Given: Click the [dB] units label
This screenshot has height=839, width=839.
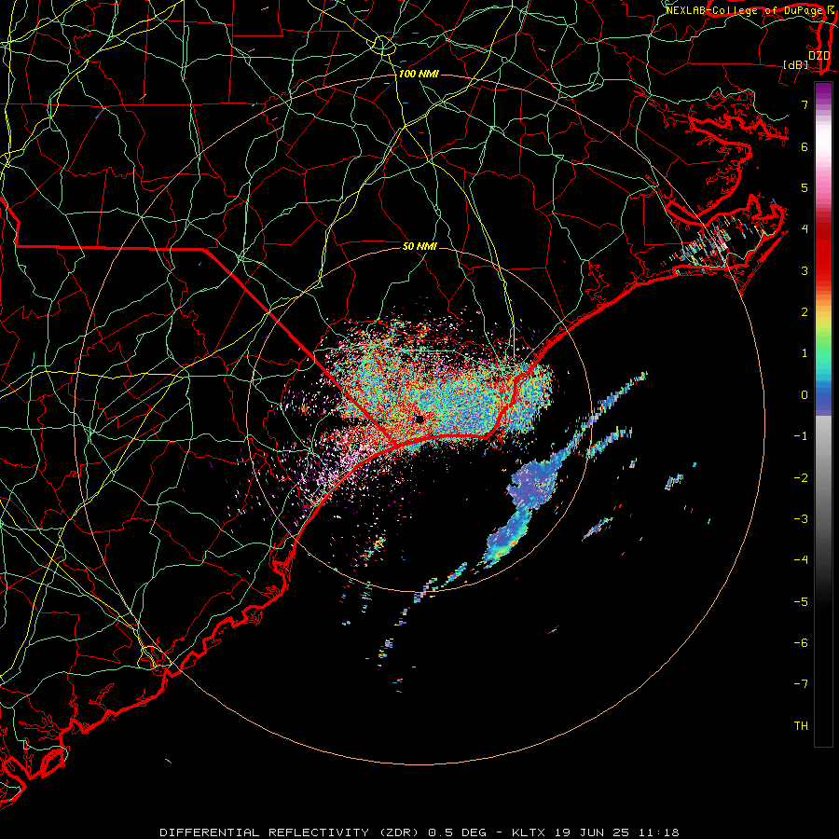Looking at the screenshot, I should tap(796, 64).
